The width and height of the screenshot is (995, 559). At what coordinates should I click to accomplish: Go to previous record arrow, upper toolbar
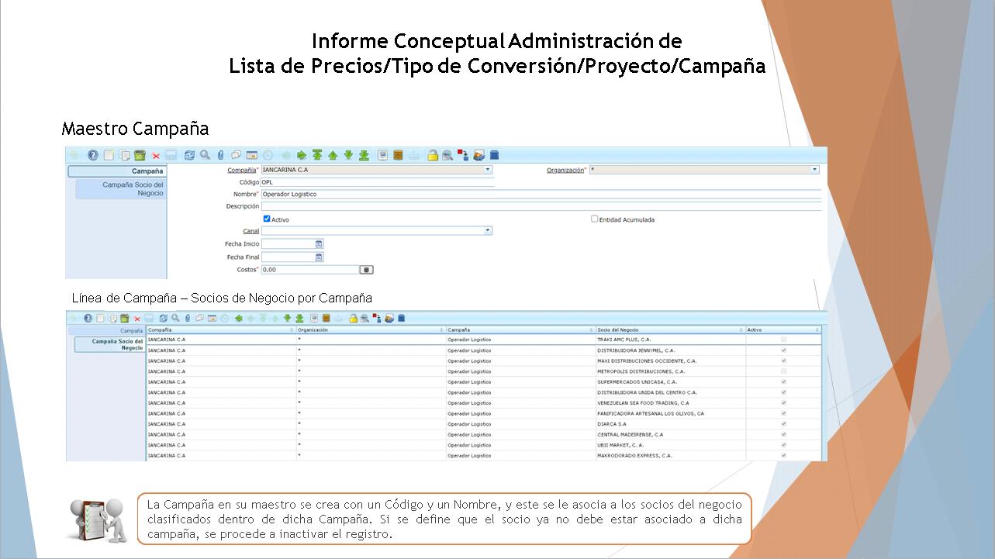(x=333, y=155)
